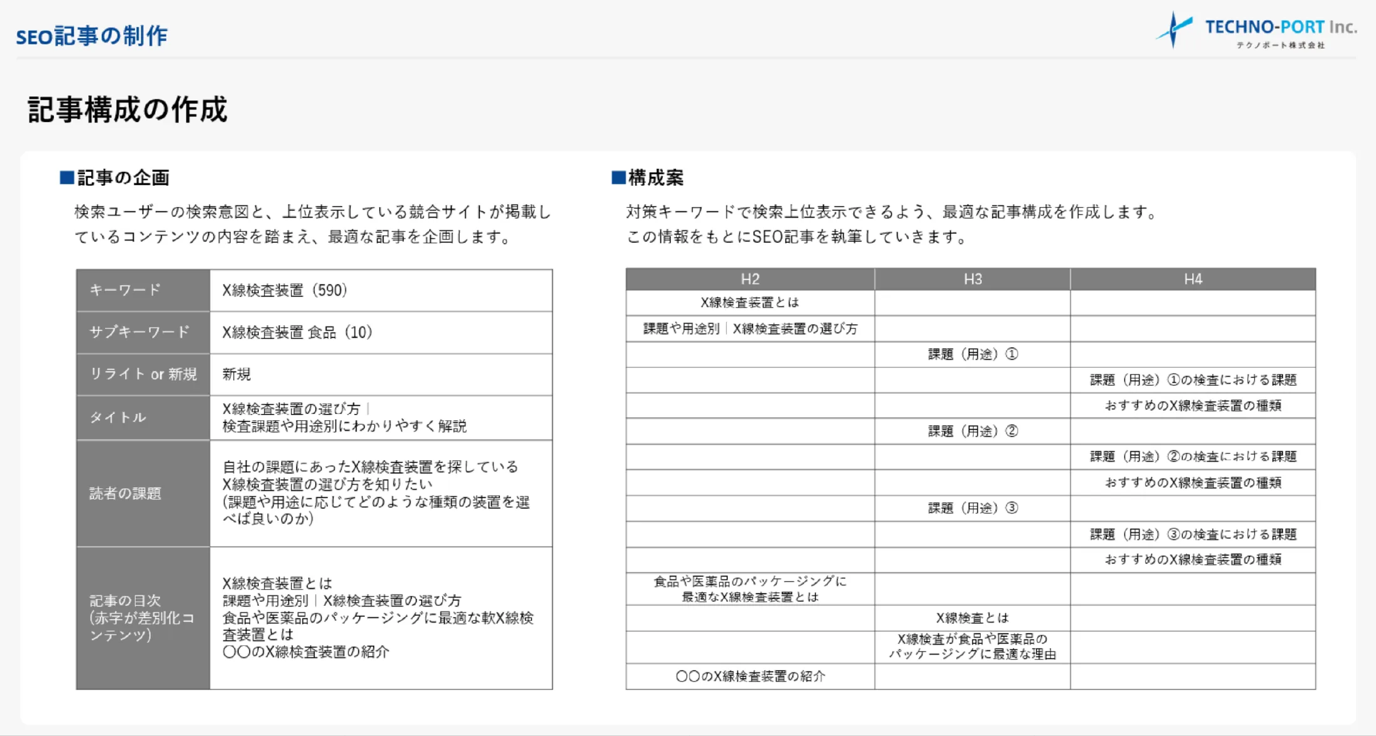
Task: Click the title cell 'X線検査装置の選び方'
Action: click(381, 417)
